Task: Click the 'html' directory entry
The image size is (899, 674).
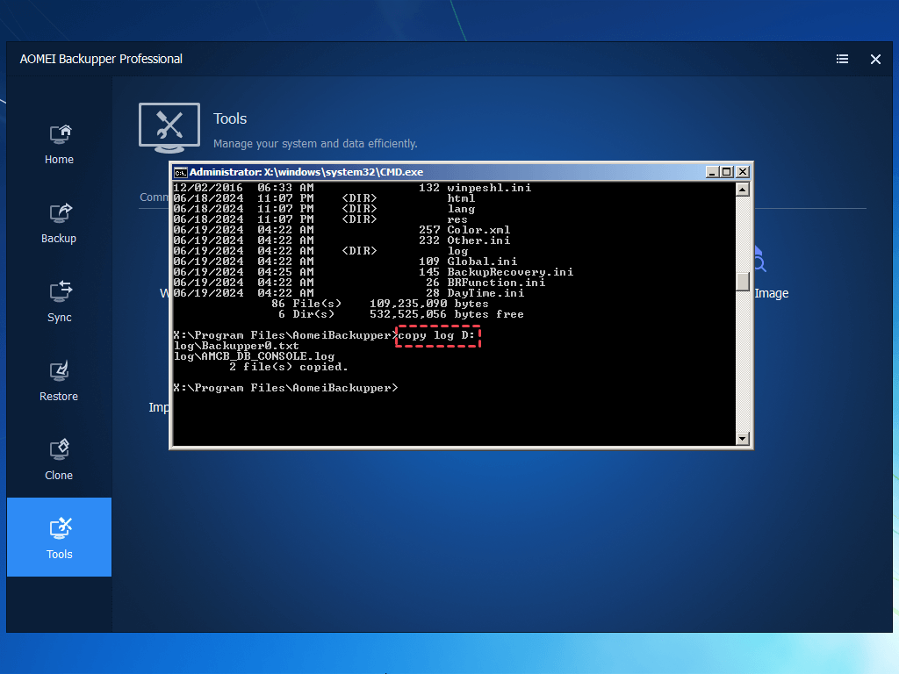Action: pos(461,198)
